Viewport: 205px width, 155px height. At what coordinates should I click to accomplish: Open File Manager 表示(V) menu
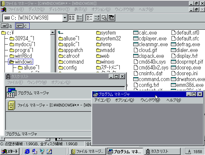click(80, 9)
